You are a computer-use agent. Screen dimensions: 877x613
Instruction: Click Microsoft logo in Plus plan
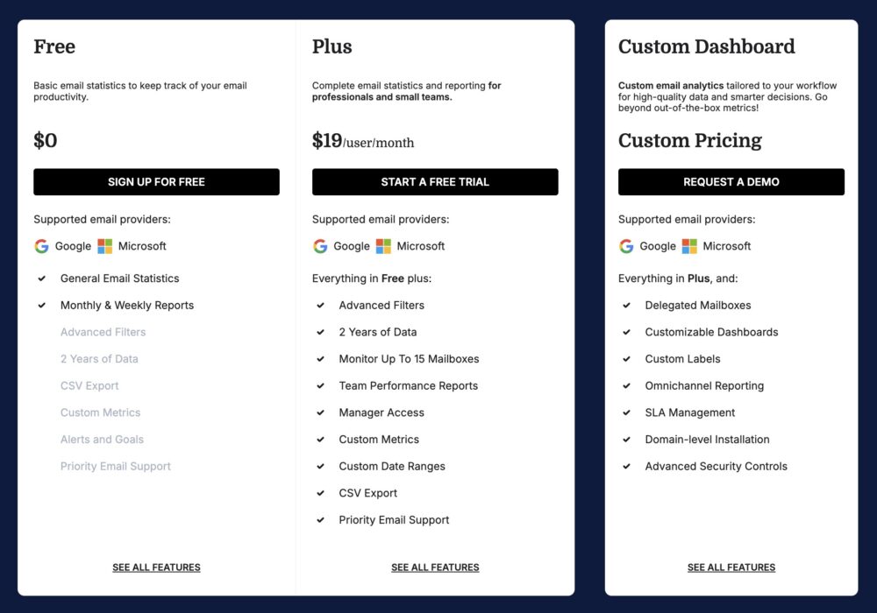383,246
